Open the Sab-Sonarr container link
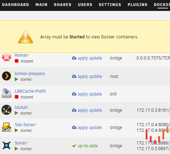This screenshot has width=170, height=154. (25, 125)
